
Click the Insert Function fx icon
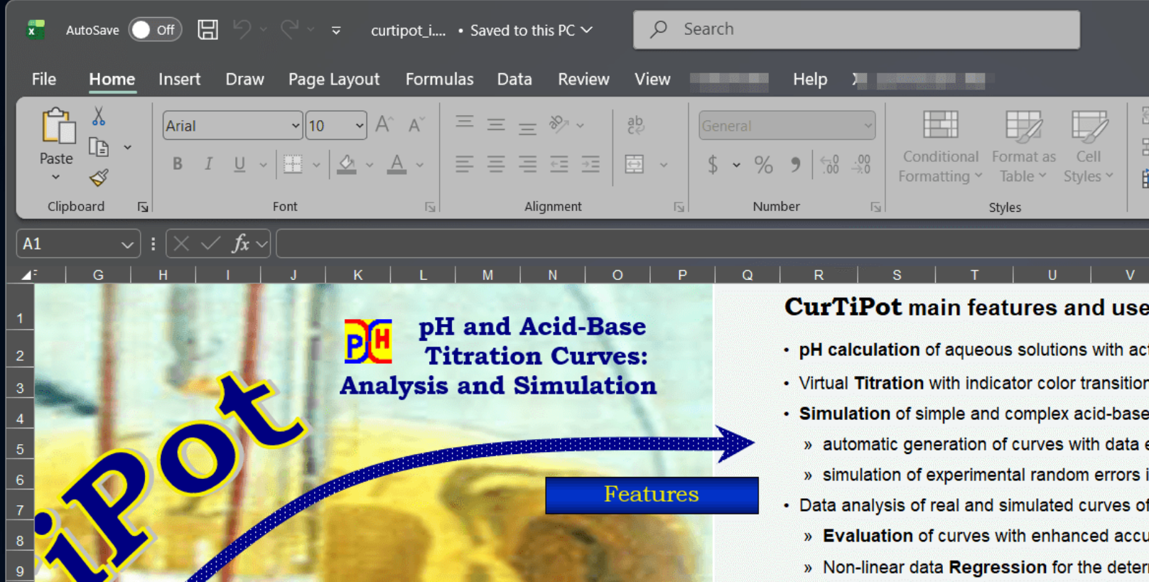[241, 244]
